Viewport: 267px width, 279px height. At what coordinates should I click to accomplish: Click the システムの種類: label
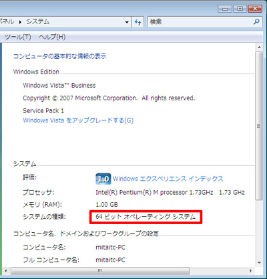(x=44, y=217)
